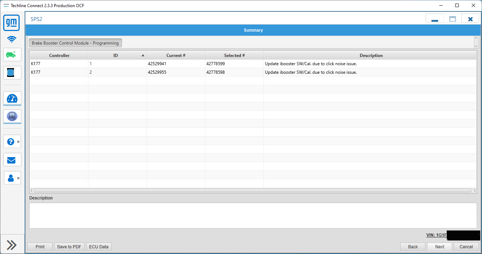Click the horizontal scrollbar under the table
482x254 pixels.
(x=252, y=191)
